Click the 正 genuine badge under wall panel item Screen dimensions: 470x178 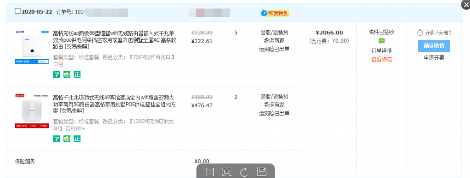77,75
